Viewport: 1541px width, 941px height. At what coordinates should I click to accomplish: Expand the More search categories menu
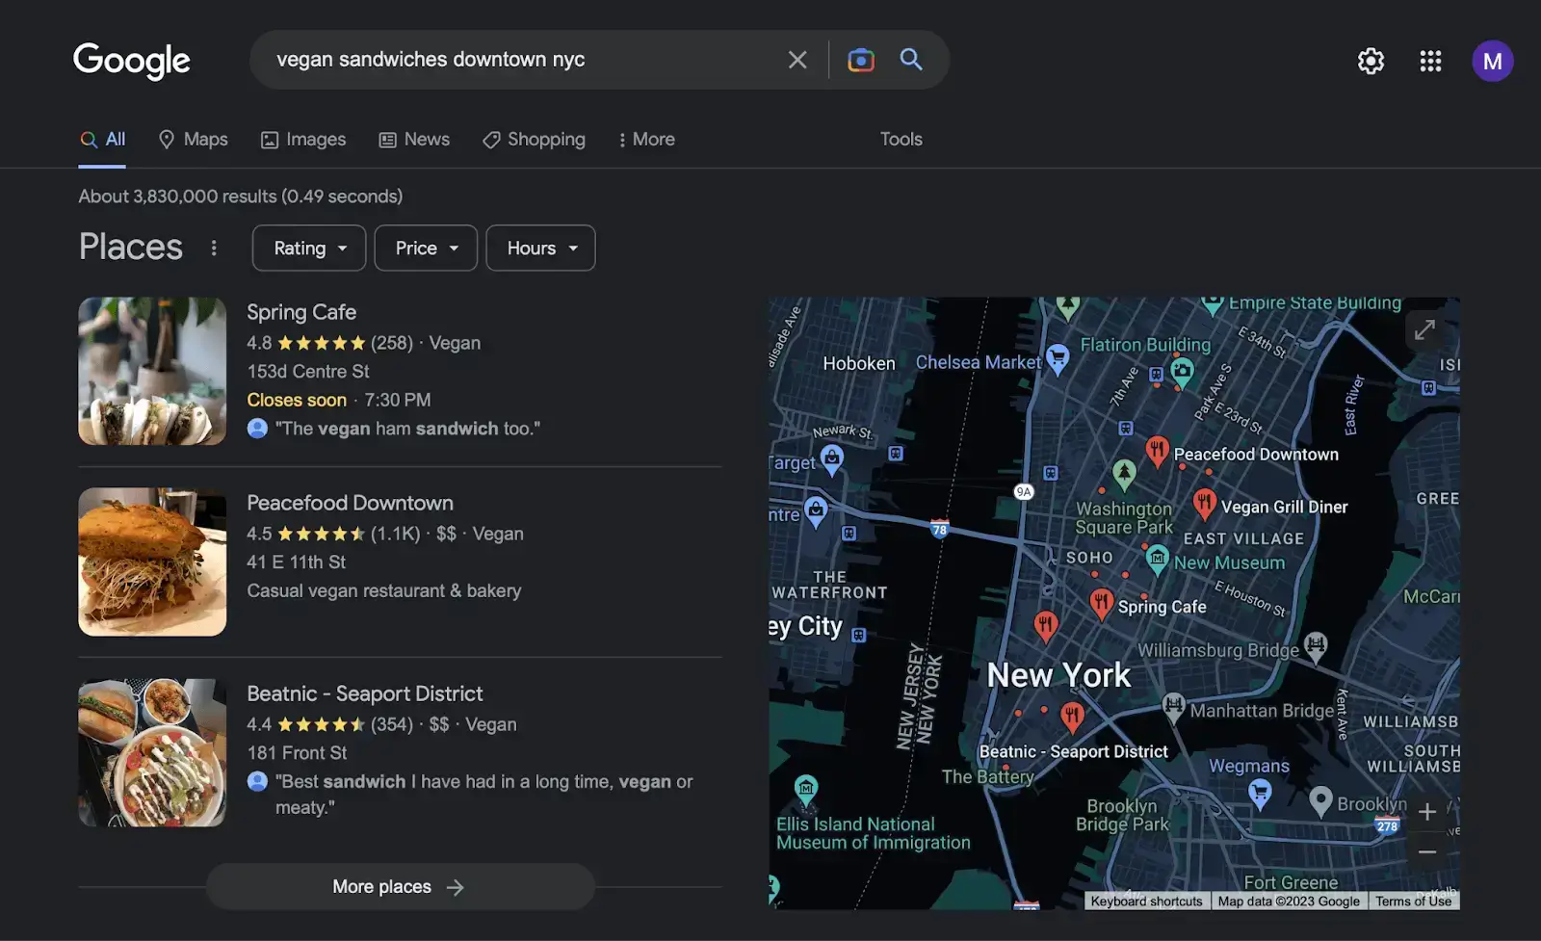coord(646,140)
